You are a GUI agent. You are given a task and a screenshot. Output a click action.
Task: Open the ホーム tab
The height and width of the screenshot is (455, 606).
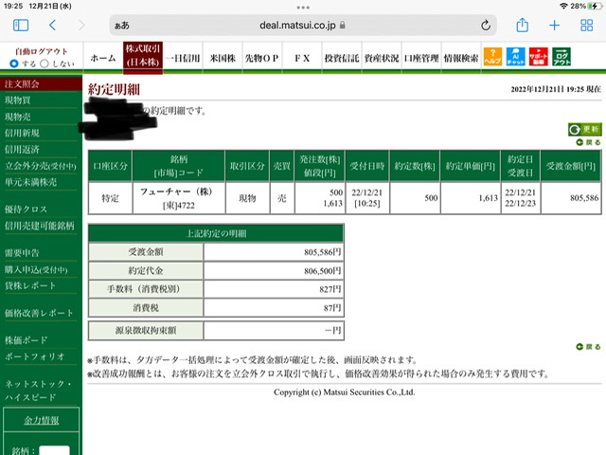[103, 58]
